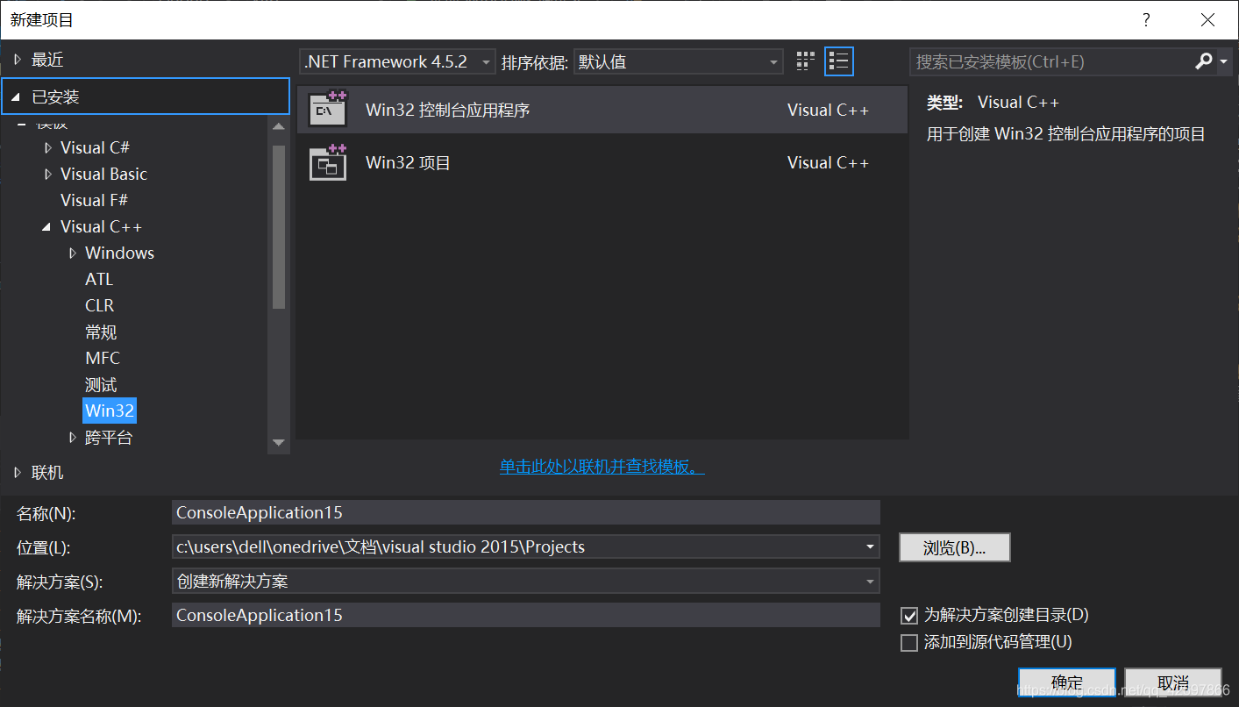The image size is (1239, 707).
Task: Close the 新建项目 dialog
Action: (1207, 20)
